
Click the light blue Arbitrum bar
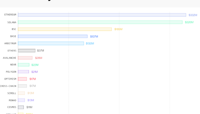(51, 43)
